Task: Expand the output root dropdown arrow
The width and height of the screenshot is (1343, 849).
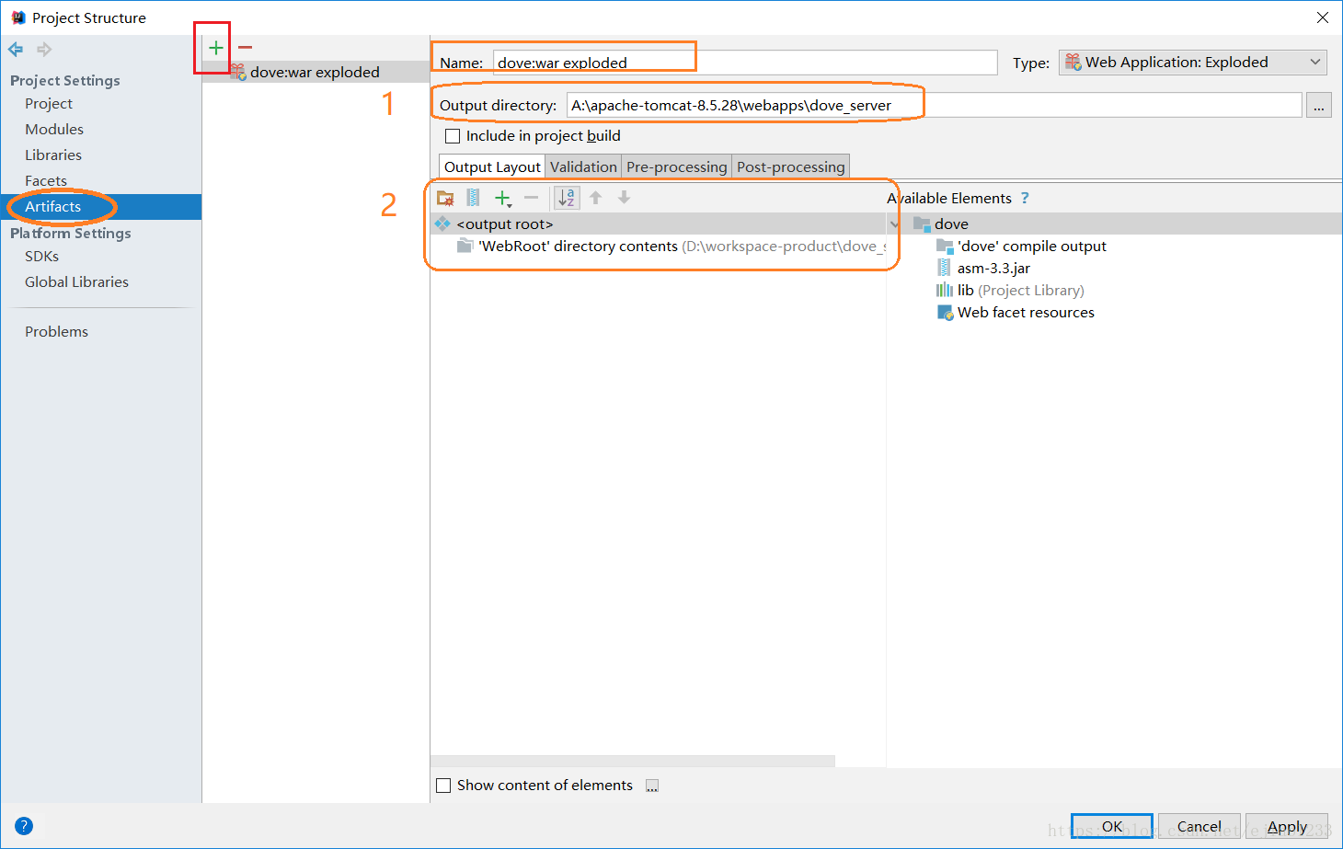Action: click(x=893, y=224)
